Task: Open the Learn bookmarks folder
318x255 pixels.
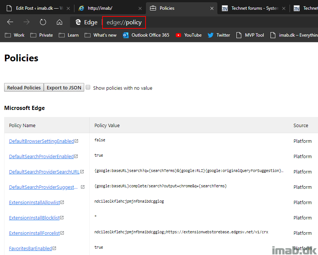Action: coord(68,35)
